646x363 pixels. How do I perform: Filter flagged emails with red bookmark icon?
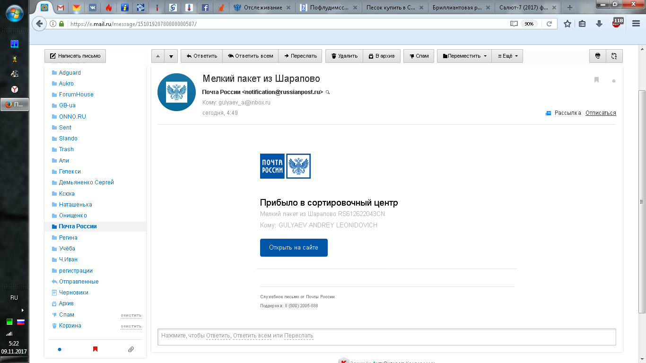(x=95, y=349)
